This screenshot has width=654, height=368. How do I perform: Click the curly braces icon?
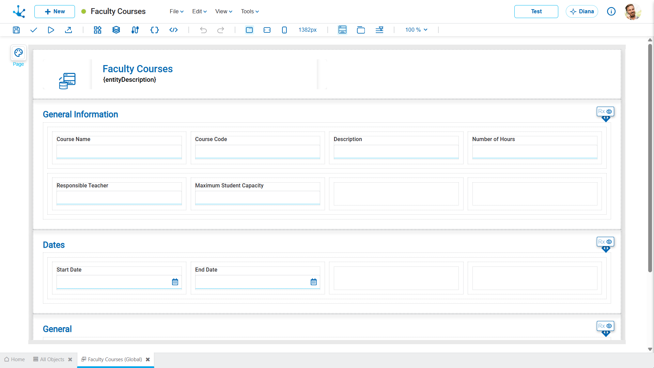pos(154,30)
